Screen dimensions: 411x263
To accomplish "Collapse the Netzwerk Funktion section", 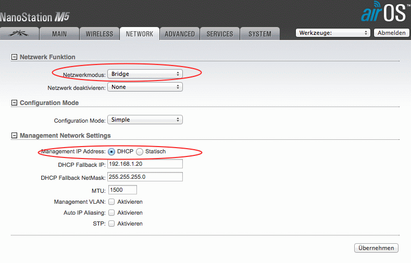I will coord(14,57).
